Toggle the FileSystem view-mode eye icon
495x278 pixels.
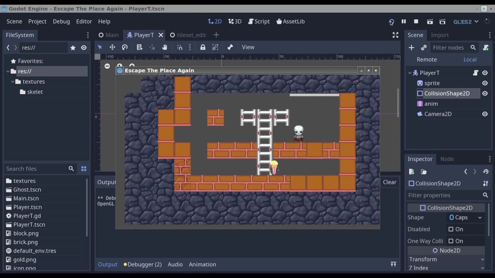(x=84, y=48)
